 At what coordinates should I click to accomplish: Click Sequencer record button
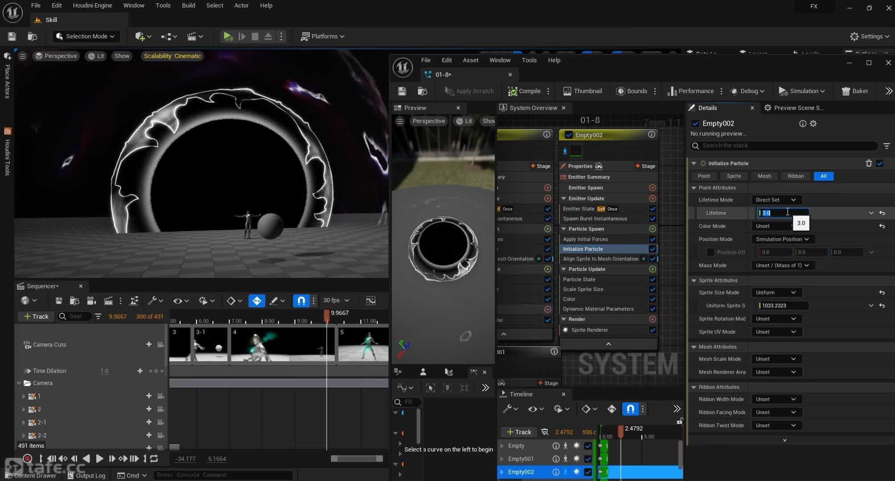(27, 458)
